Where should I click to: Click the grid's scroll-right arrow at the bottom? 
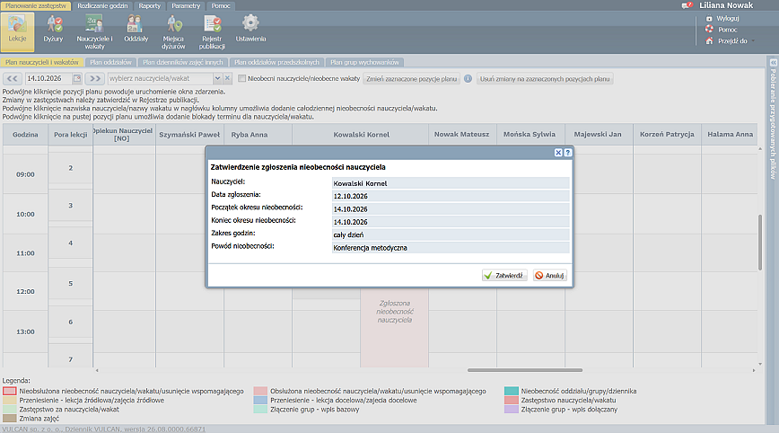(x=754, y=370)
